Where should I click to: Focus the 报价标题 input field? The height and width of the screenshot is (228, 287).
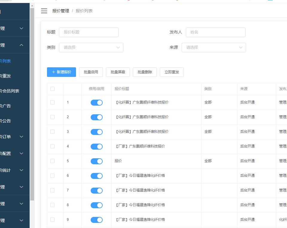click(x=89, y=32)
